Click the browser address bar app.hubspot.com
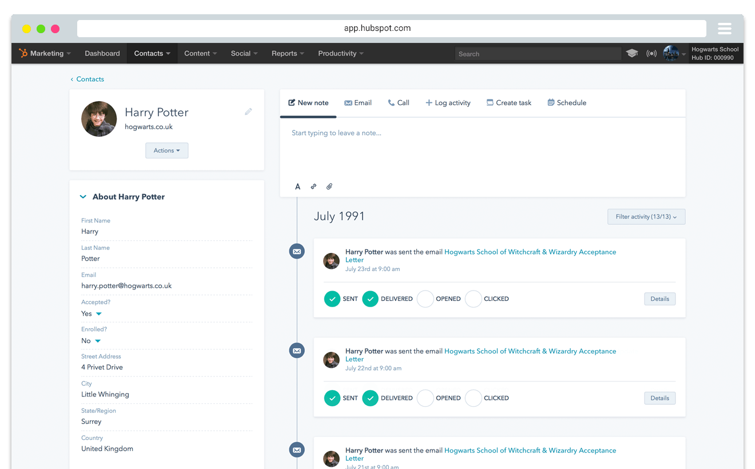 (x=392, y=29)
